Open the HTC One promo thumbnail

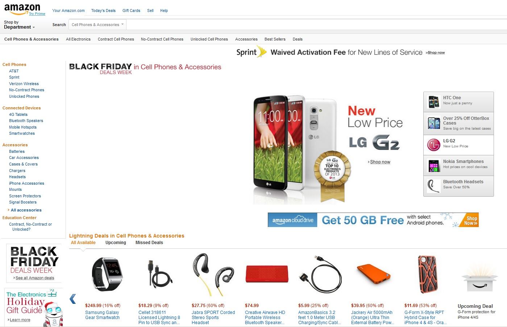[x=434, y=102]
